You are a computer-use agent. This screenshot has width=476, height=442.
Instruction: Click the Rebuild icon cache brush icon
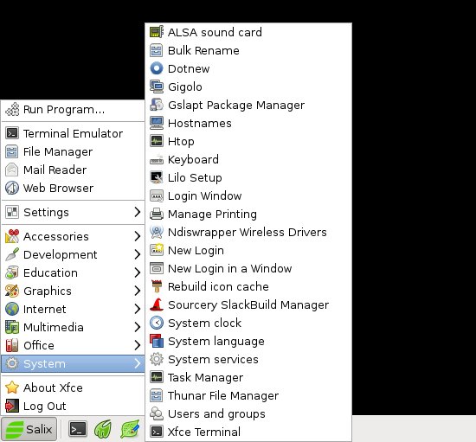point(157,286)
